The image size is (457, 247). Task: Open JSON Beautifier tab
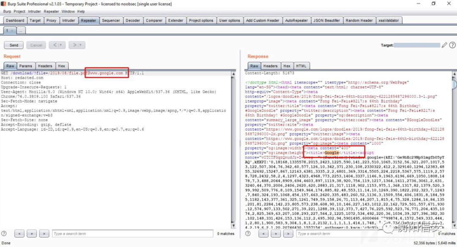pyautogui.click(x=327, y=20)
